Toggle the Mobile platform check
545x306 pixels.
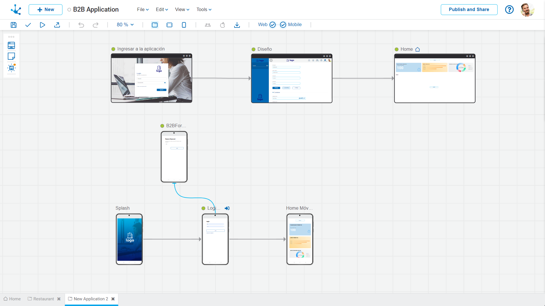point(283,25)
